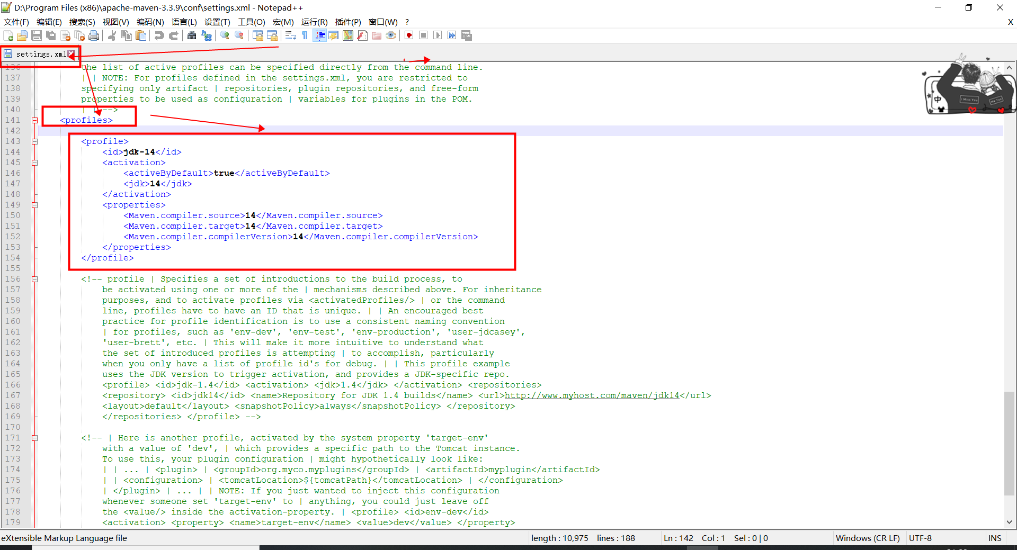Click the scrollbar down arrow

tap(1009, 522)
